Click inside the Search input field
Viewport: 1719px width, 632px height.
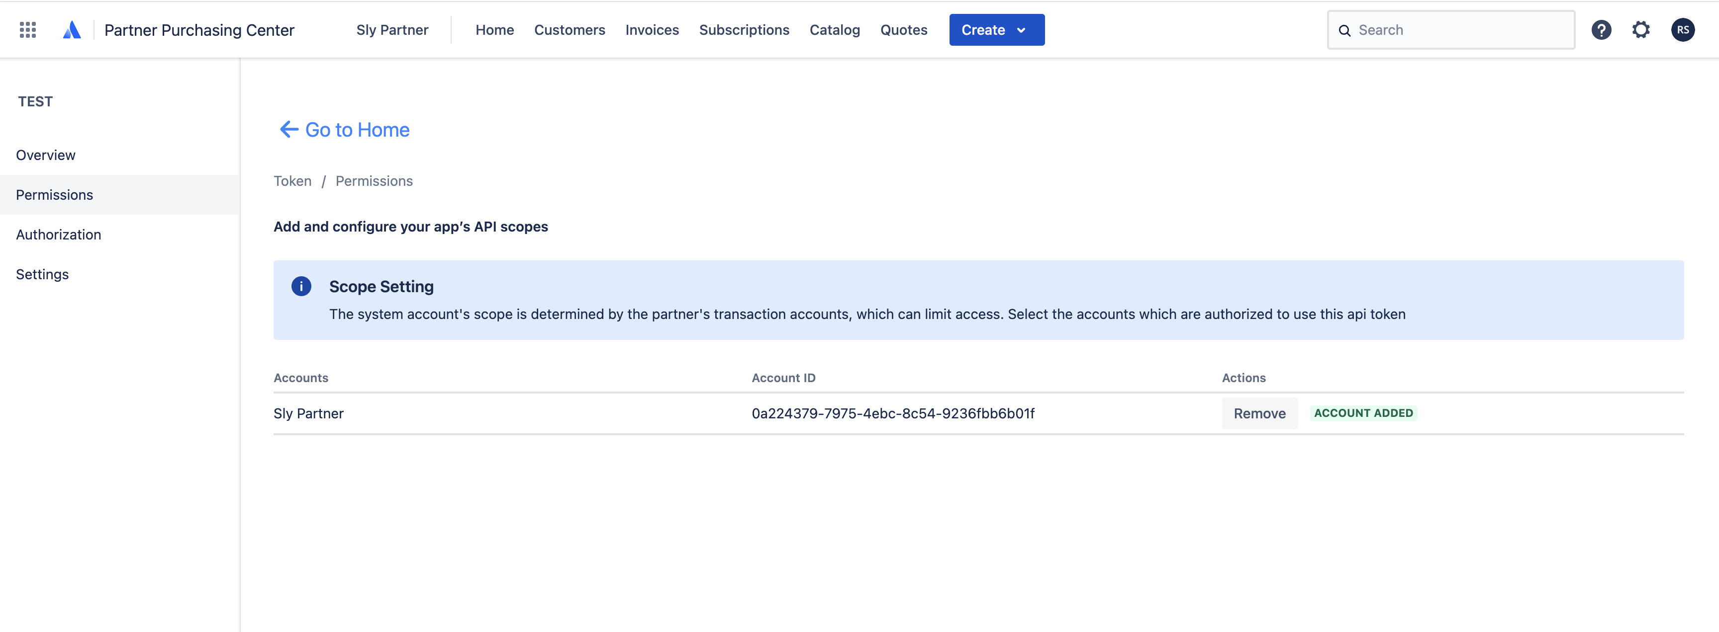point(1434,30)
